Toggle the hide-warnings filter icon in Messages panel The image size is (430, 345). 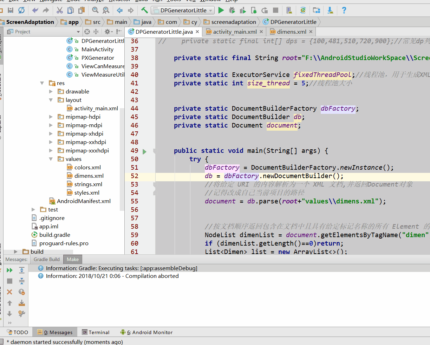(x=21, y=292)
